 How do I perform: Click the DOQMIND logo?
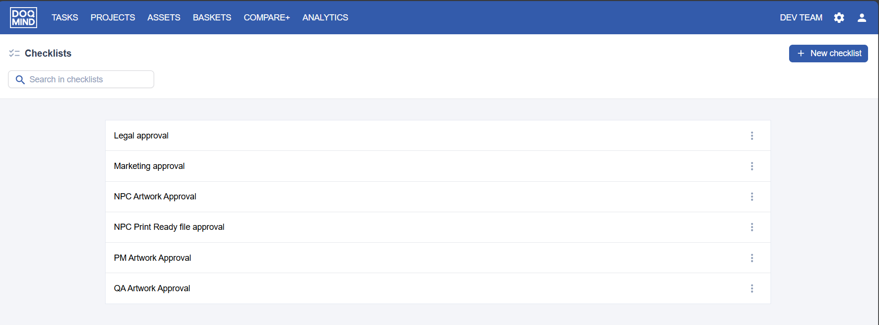point(23,18)
